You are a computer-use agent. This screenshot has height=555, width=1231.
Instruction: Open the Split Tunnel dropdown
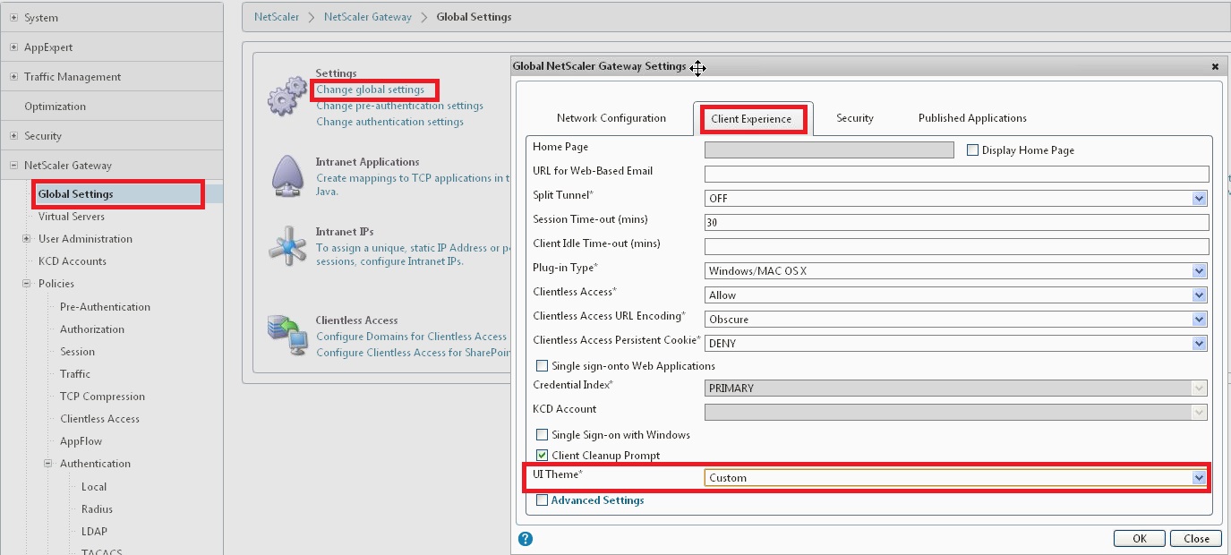[x=1200, y=198]
